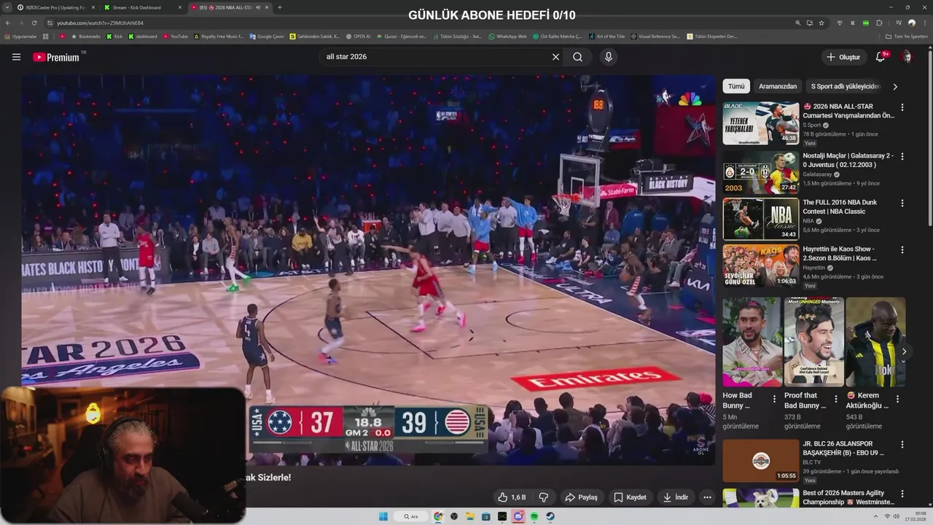
Task: Open YouTube notifications bell
Action: tap(881, 57)
